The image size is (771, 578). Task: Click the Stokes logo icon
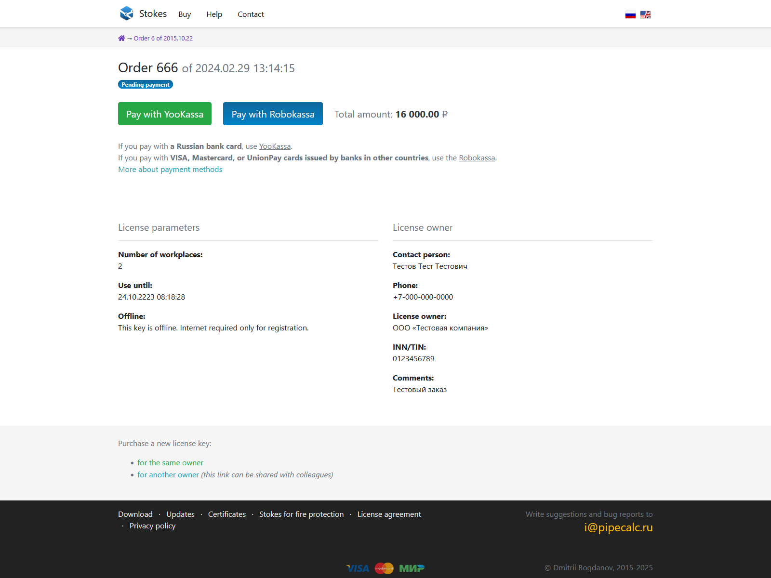tap(126, 13)
